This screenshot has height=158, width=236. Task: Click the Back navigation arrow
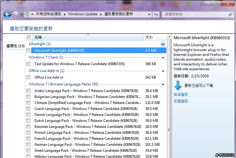pos(7,15)
